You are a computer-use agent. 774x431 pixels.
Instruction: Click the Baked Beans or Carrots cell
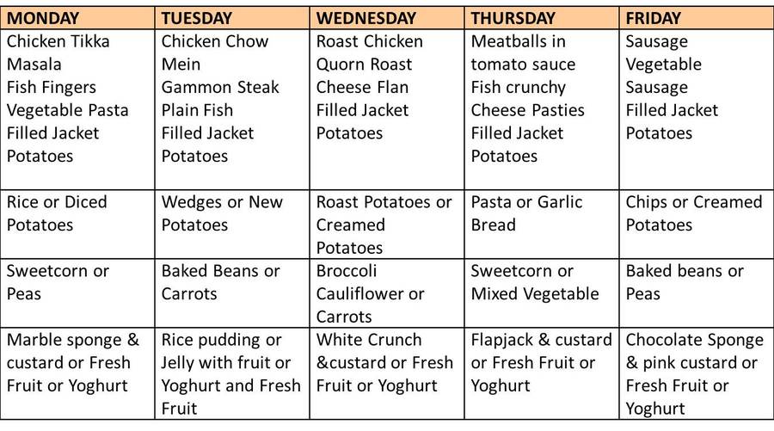coord(232,293)
